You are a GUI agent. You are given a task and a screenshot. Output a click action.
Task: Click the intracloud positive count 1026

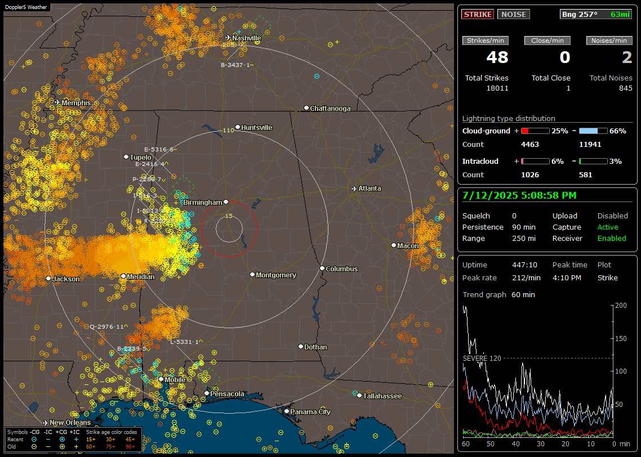530,175
